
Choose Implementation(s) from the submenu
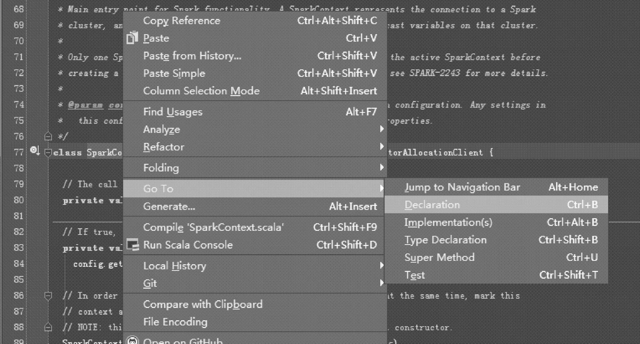[x=448, y=222]
